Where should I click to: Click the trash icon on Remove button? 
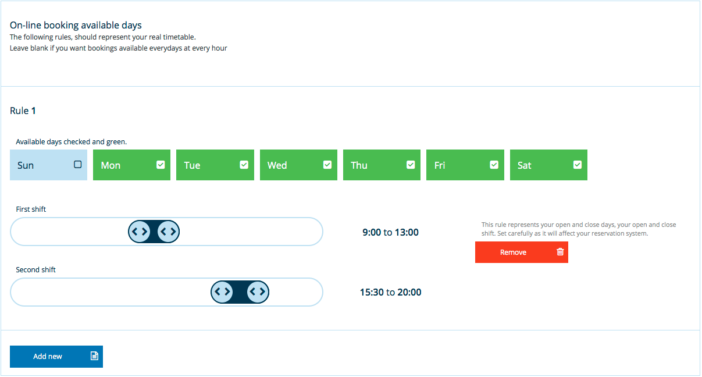click(560, 252)
